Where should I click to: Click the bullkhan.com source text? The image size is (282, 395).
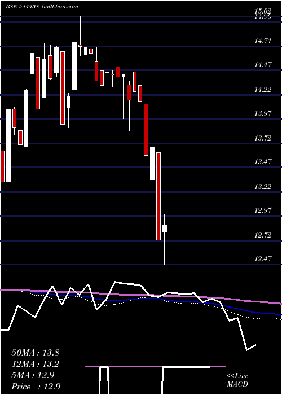pos(59,7)
